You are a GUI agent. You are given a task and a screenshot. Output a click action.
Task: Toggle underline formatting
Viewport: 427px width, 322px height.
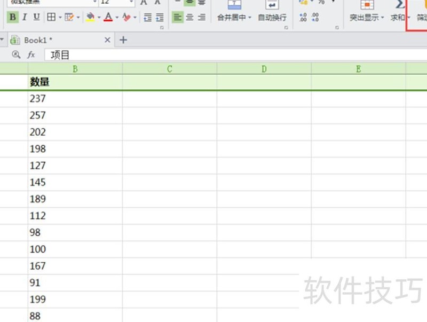pyautogui.click(x=36, y=17)
